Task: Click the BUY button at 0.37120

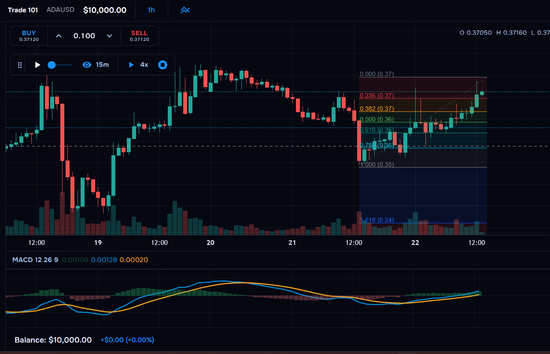Action: (x=28, y=36)
